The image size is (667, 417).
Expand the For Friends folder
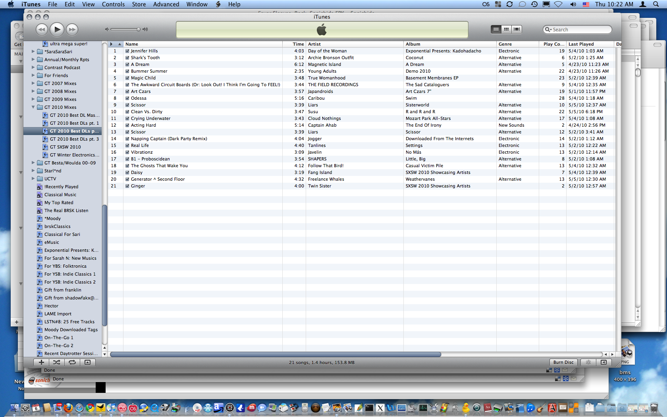tap(33, 75)
